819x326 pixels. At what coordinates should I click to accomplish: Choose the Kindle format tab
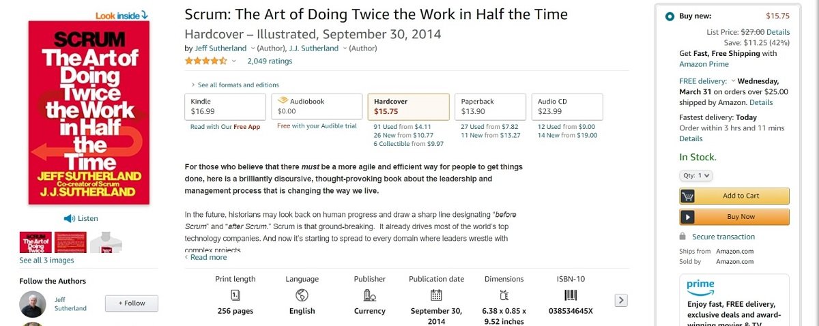pos(225,106)
